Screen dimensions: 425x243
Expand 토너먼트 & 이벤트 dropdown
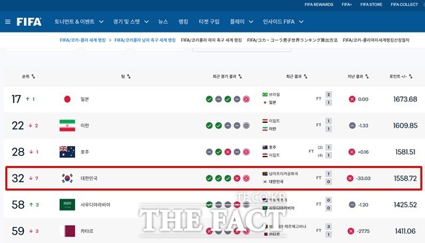pyautogui.click(x=79, y=22)
